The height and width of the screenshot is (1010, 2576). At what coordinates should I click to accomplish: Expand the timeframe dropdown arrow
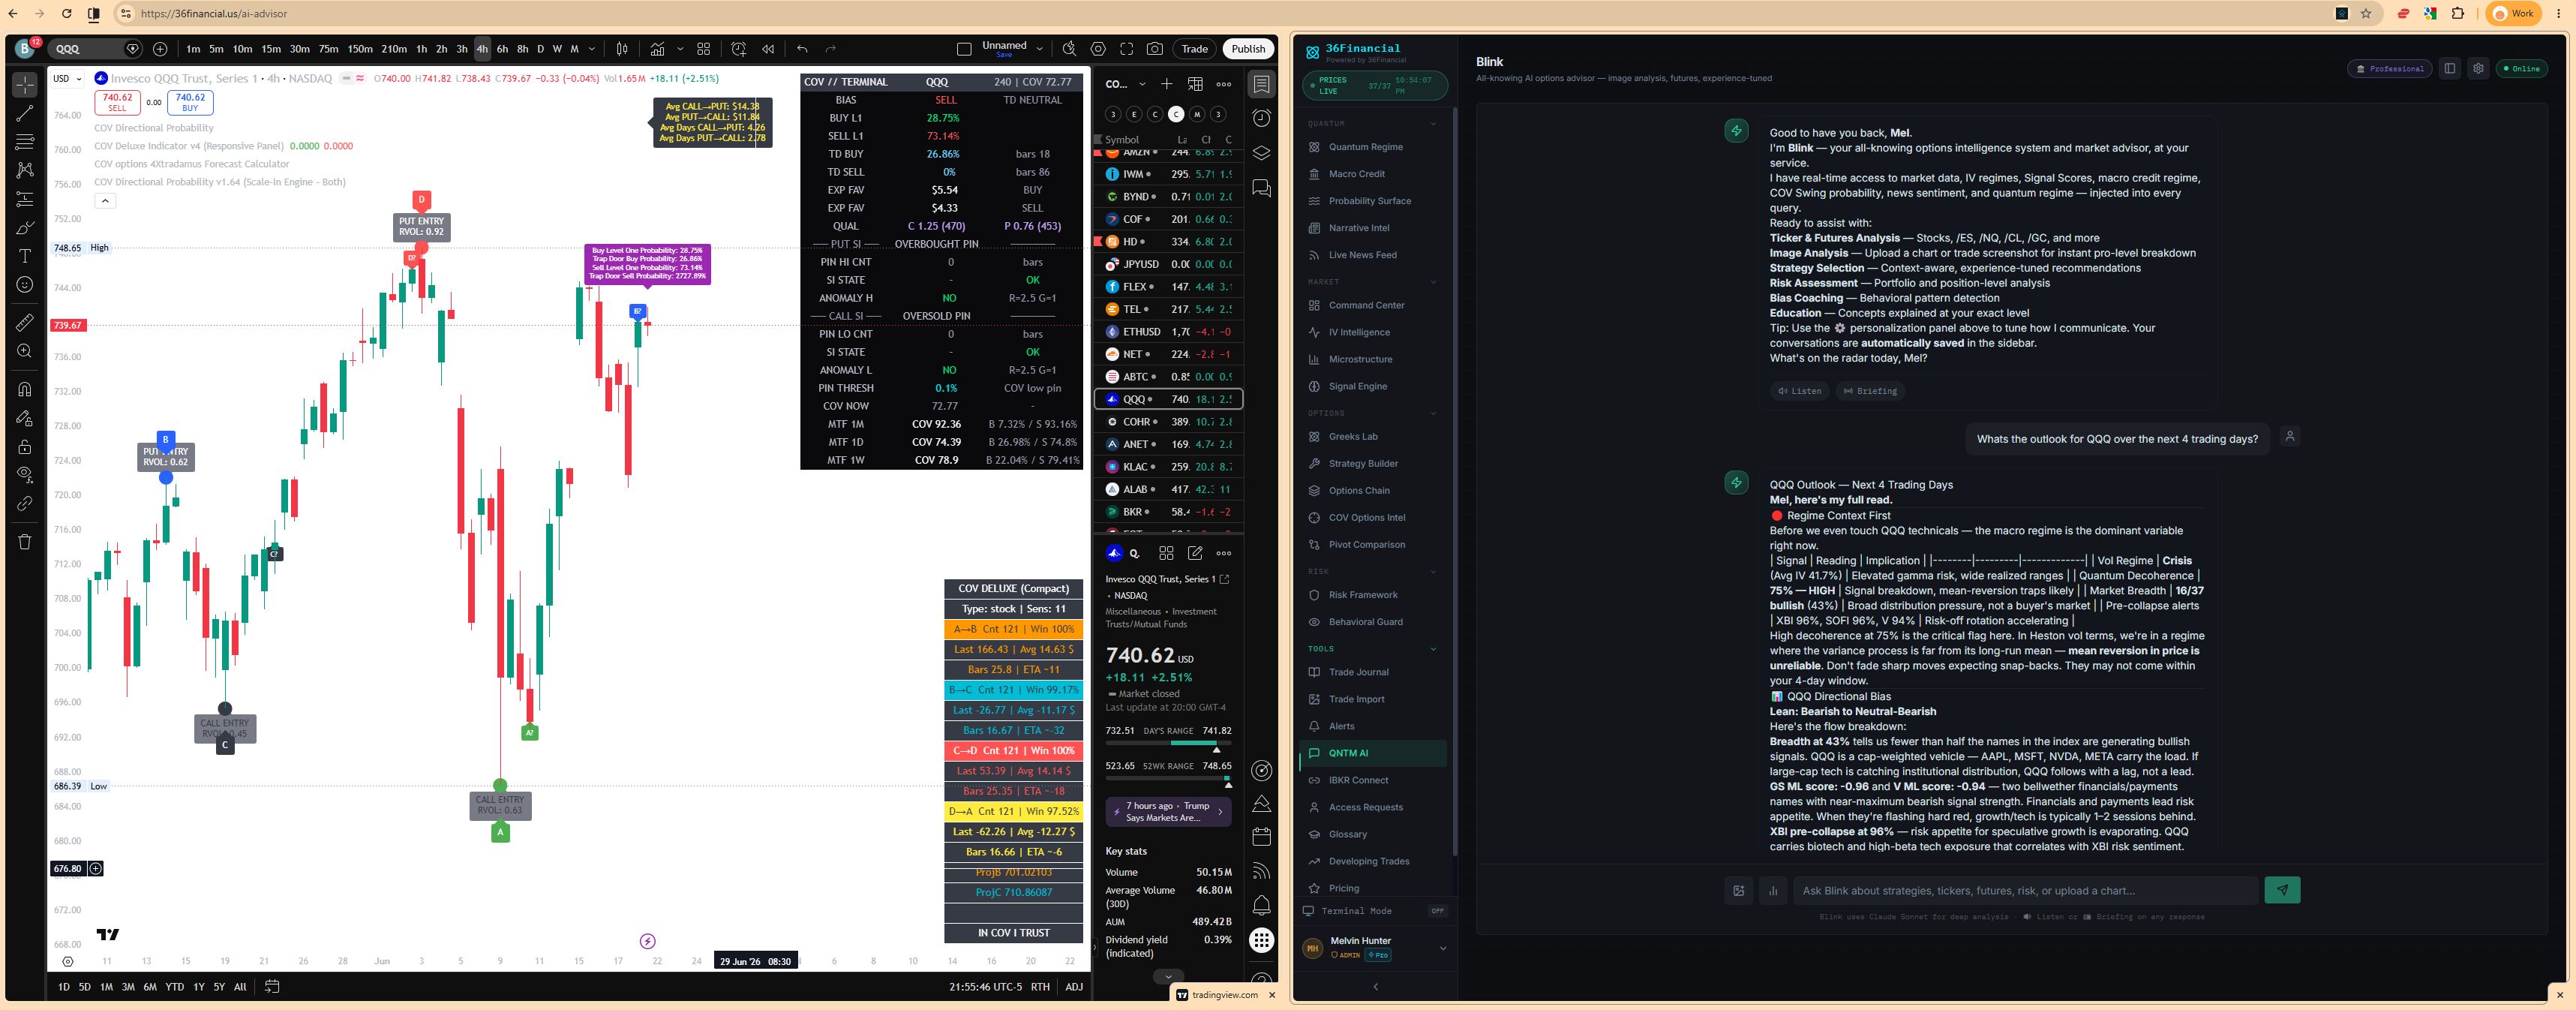(592, 49)
